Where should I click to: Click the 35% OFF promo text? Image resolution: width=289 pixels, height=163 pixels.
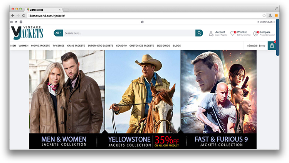point(166,141)
